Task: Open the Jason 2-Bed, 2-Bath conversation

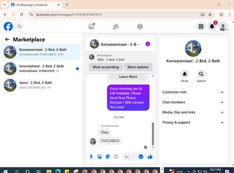Action: pos(41,85)
